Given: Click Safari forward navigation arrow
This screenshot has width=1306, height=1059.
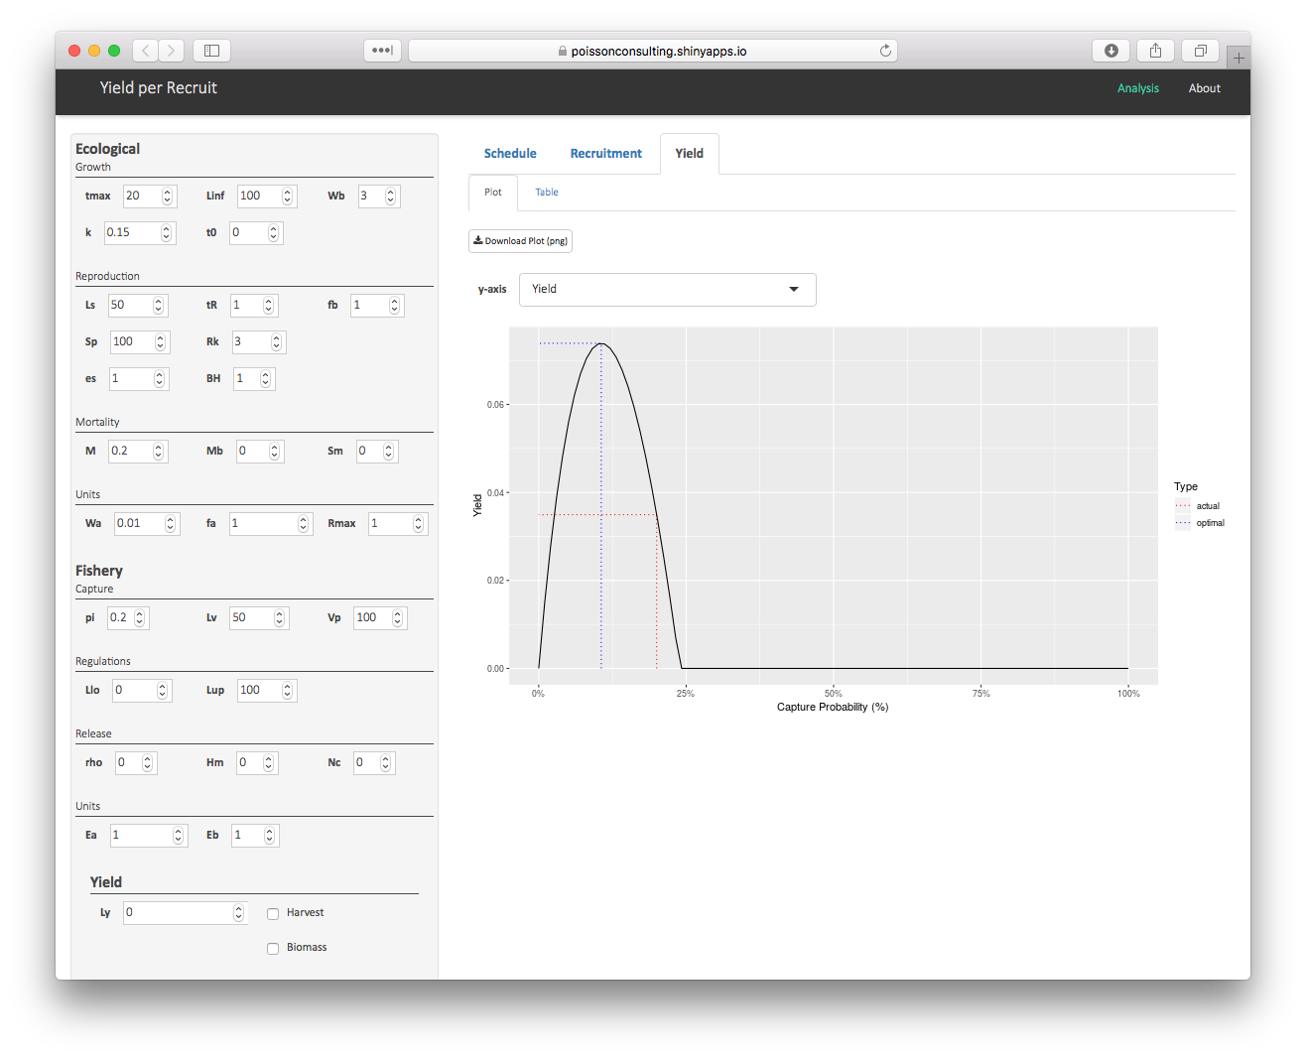Looking at the screenshot, I should pos(172,51).
